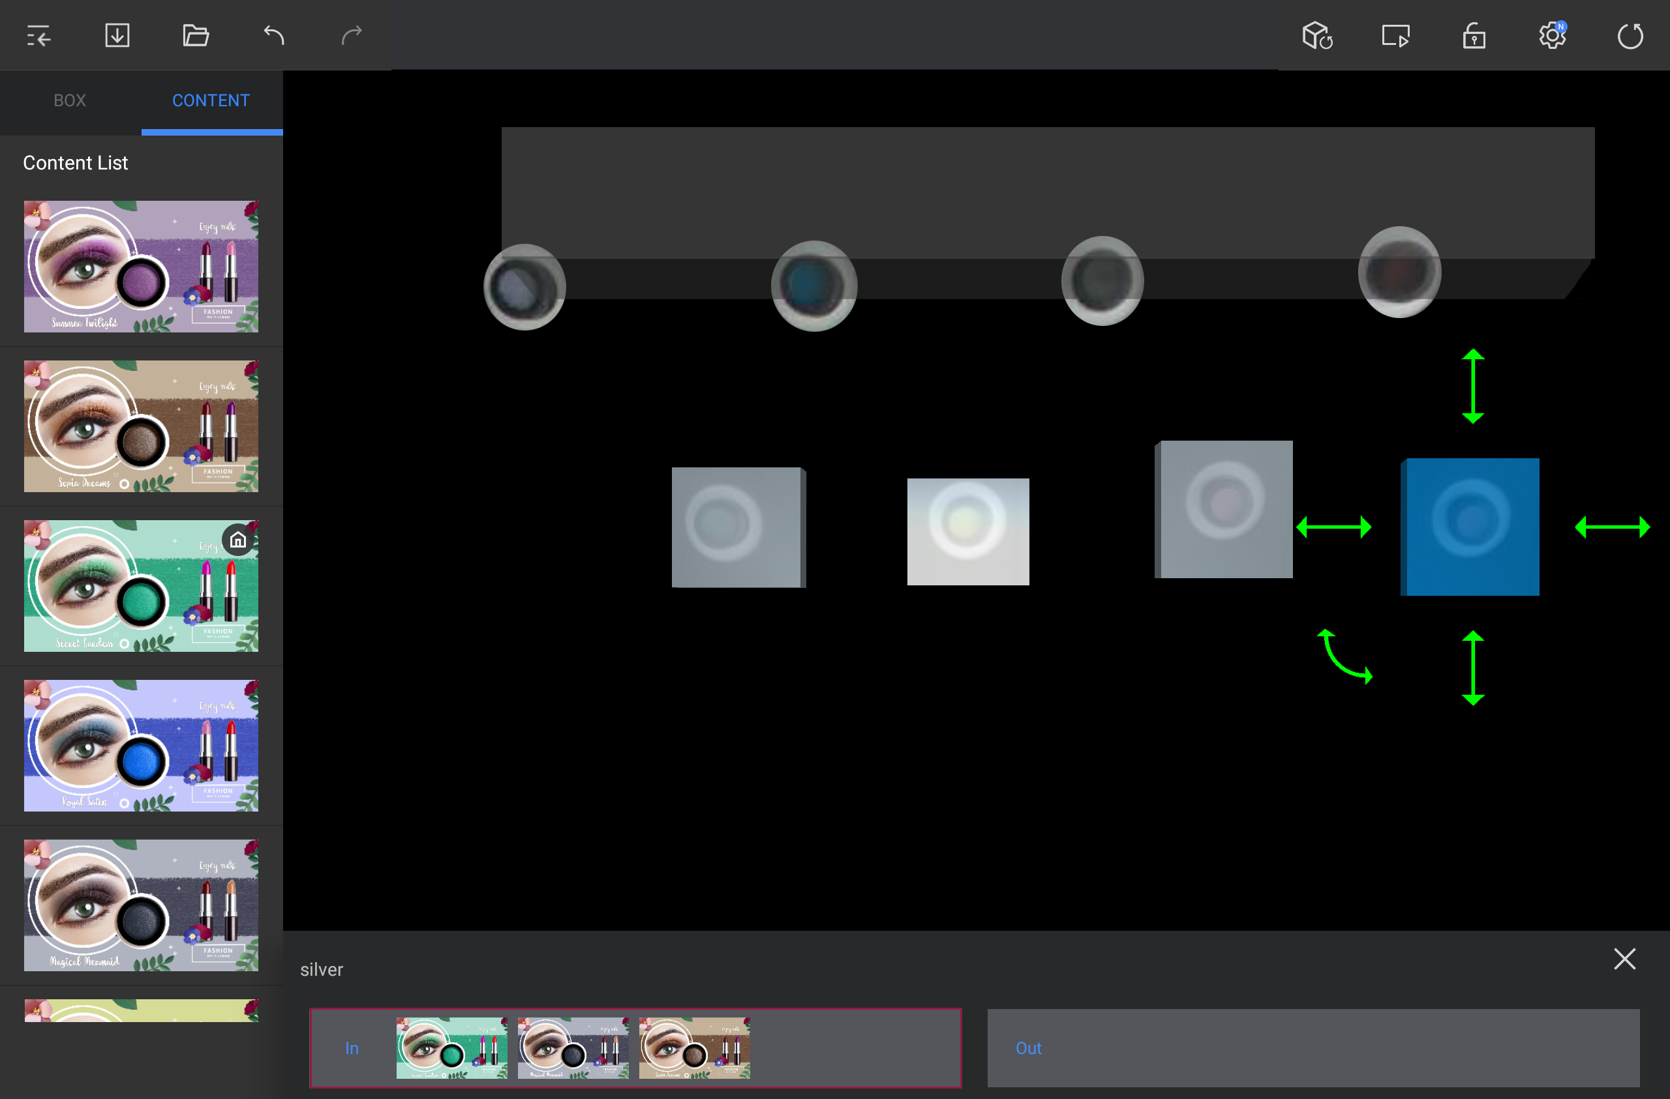Image resolution: width=1670 pixels, height=1099 pixels.
Task: Select the Royal Satin blue thumbnail
Action: coord(141,746)
